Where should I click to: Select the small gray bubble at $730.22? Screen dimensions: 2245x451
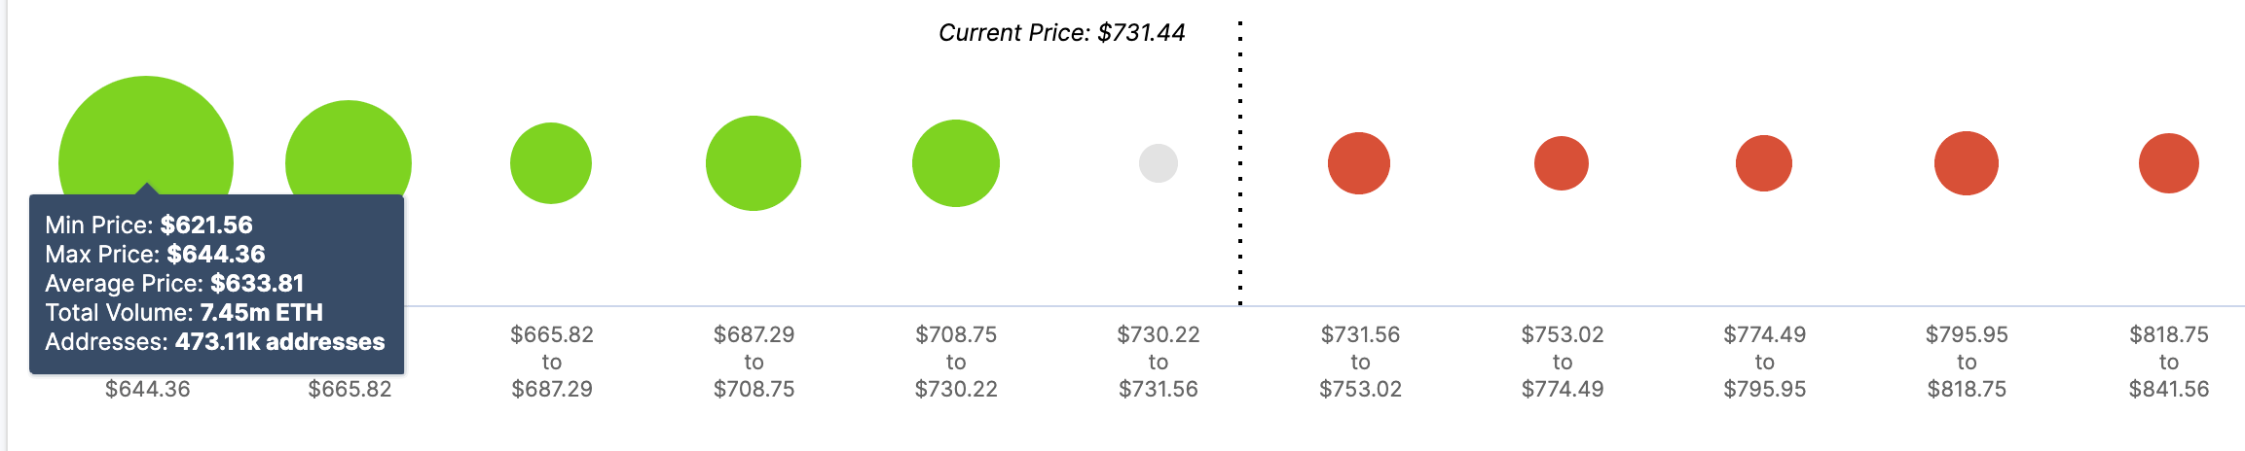[1159, 163]
